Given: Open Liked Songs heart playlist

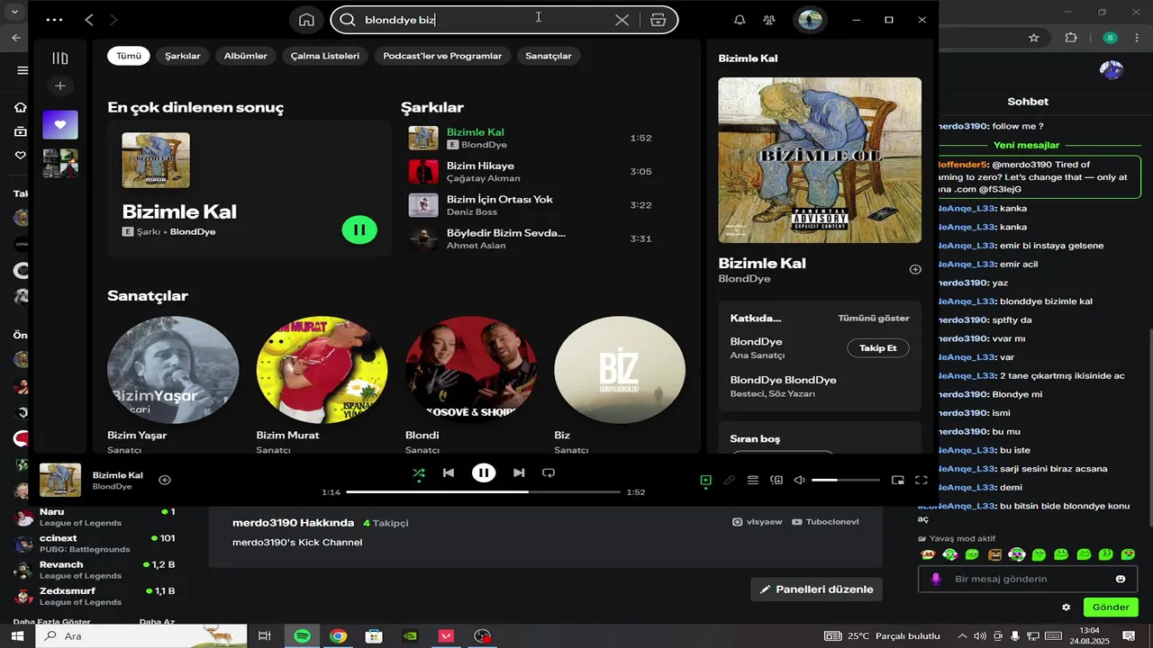Looking at the screenshot, I should (60, 125).
